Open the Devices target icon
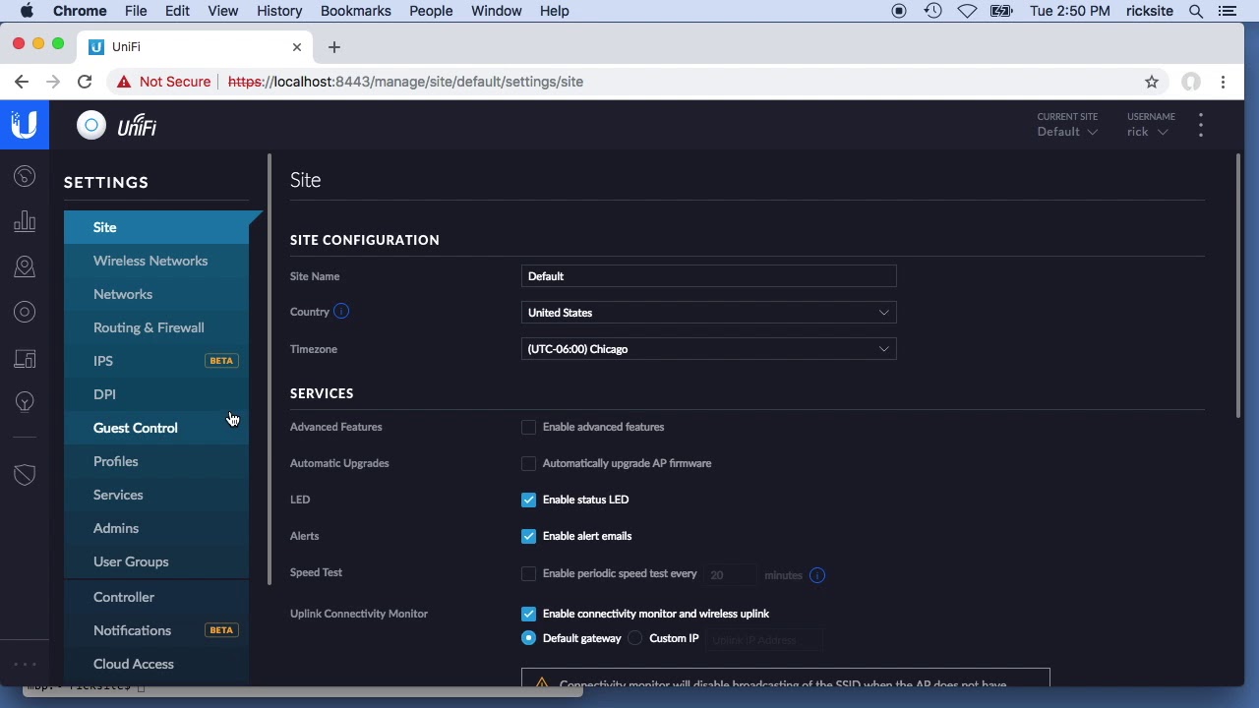The width and height of the screenshot is (1259, 708). (x=25, y=313)
